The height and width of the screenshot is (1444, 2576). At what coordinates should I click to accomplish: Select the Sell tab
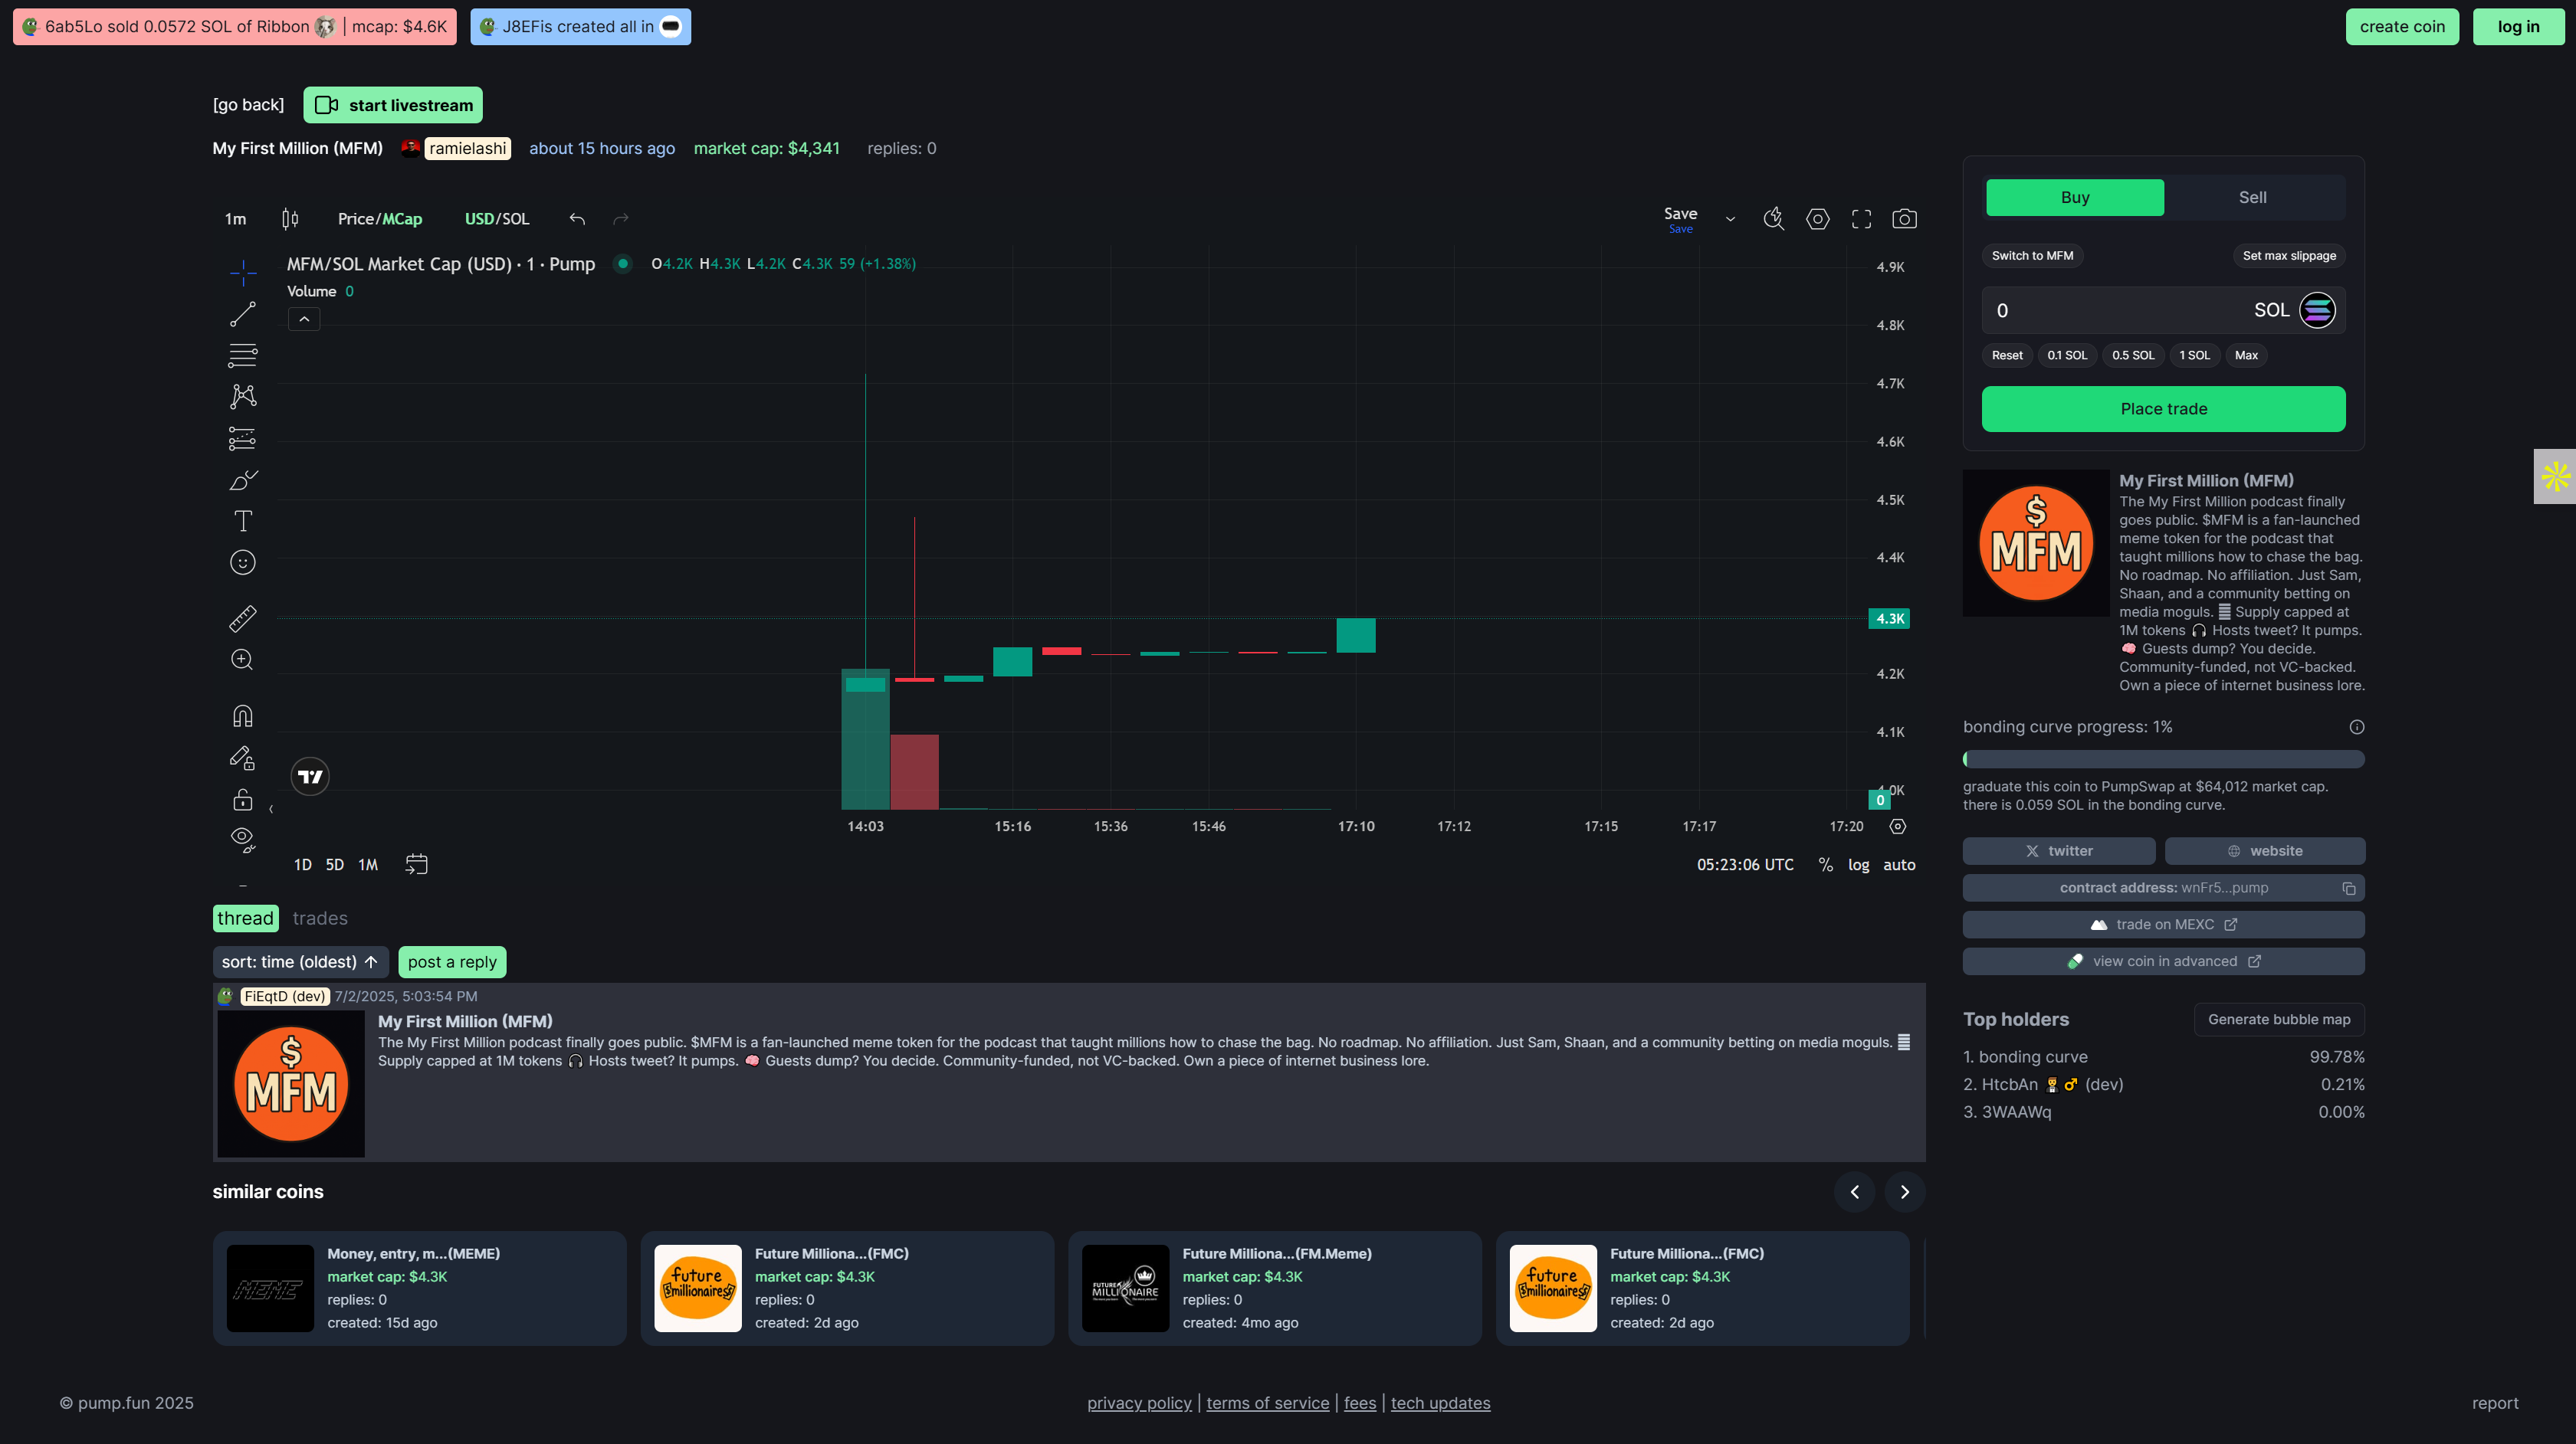click(x=2253, y=198)
